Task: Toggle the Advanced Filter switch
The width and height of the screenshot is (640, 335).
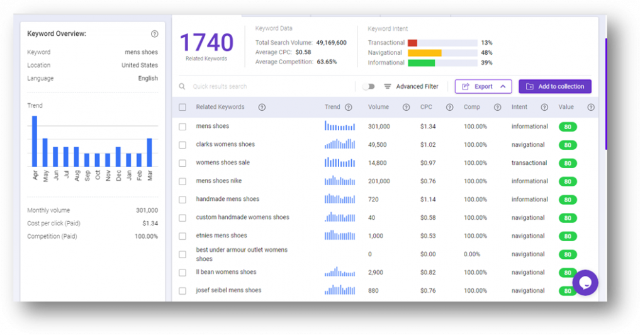Action: [369, 87]
